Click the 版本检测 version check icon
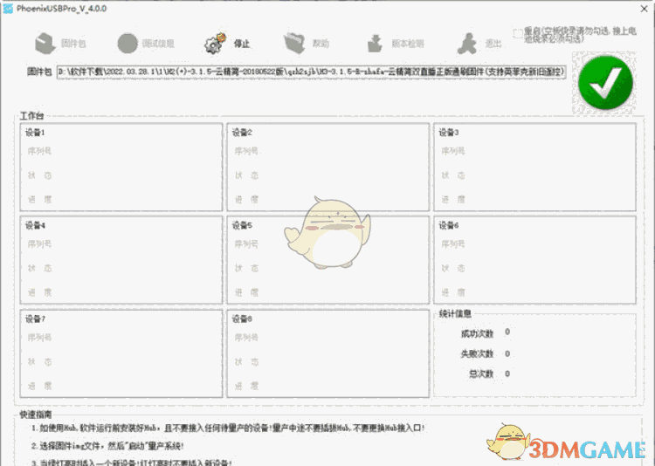The width and height of the screenshot is (655, 466). 375,44
